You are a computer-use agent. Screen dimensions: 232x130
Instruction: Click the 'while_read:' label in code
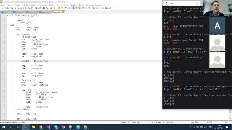(x=23, y=35)
